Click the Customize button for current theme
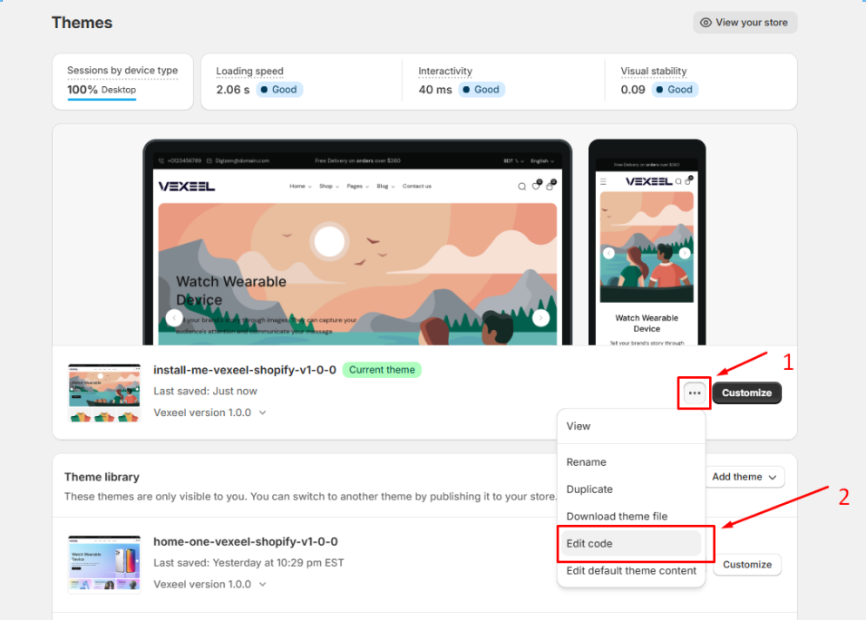866x620 pixels. pos(746,393)
